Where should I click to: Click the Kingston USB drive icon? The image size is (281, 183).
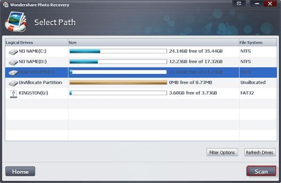click(14, 94)
